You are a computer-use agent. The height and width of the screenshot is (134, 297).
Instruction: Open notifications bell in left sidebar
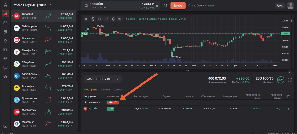tap(5, 41)
